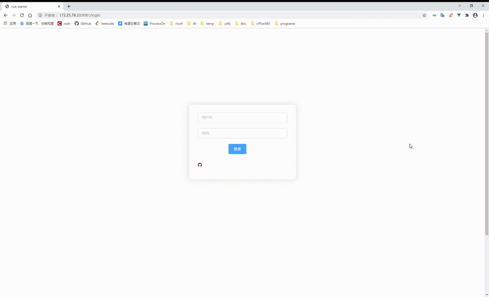Open the 有道云笔记 bookmark
The image size is (489, 297).
tap(129, 23)
